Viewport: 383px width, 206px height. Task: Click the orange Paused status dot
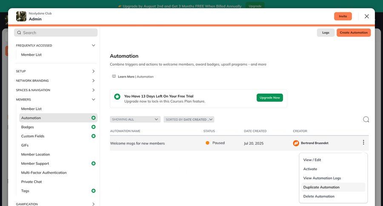pos(207,143)
